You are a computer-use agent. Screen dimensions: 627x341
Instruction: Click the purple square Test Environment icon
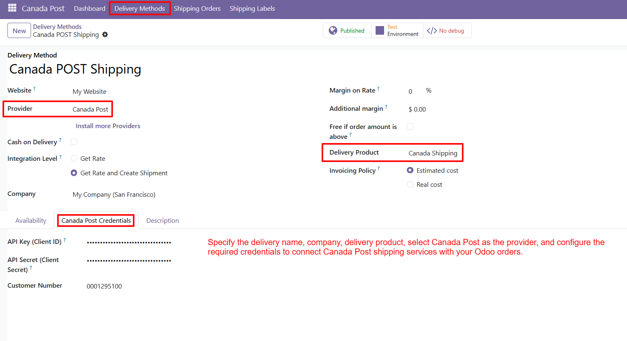(380, 31)
